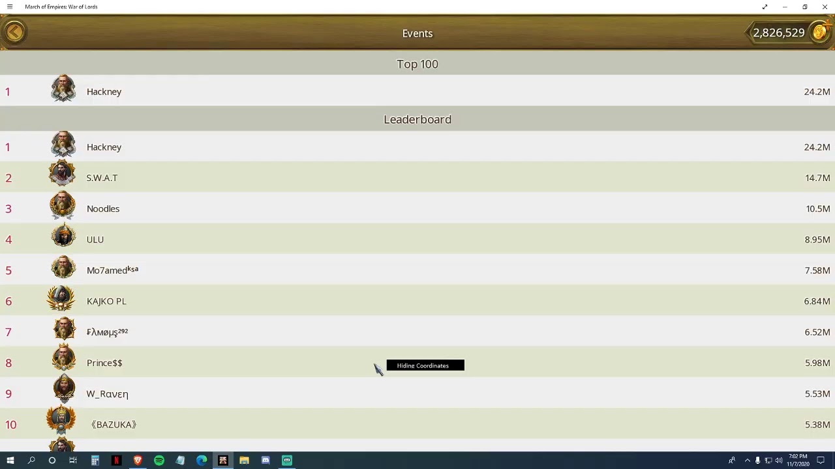The width and height of the screenshot is (835, 469).
Task: Click the 10.5M score of Noodles
Action: click(817, 208)
